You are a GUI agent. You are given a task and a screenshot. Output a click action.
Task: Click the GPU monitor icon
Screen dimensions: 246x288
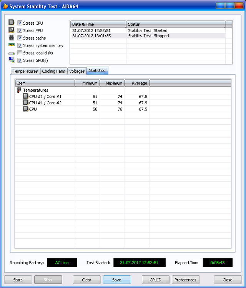[12, 60]
